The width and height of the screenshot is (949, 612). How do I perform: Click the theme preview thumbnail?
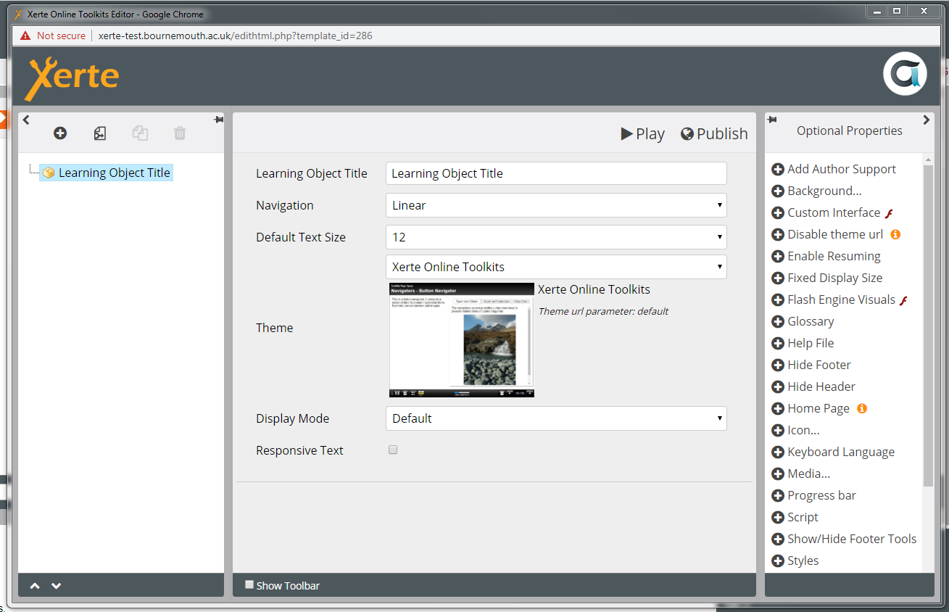(462, 340)
